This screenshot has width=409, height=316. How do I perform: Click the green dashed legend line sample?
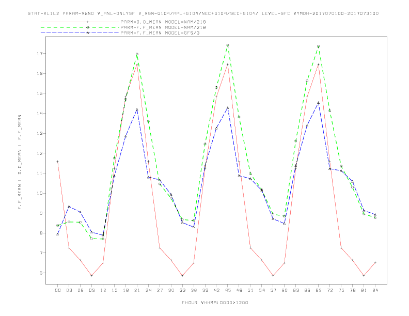(80, 27)
